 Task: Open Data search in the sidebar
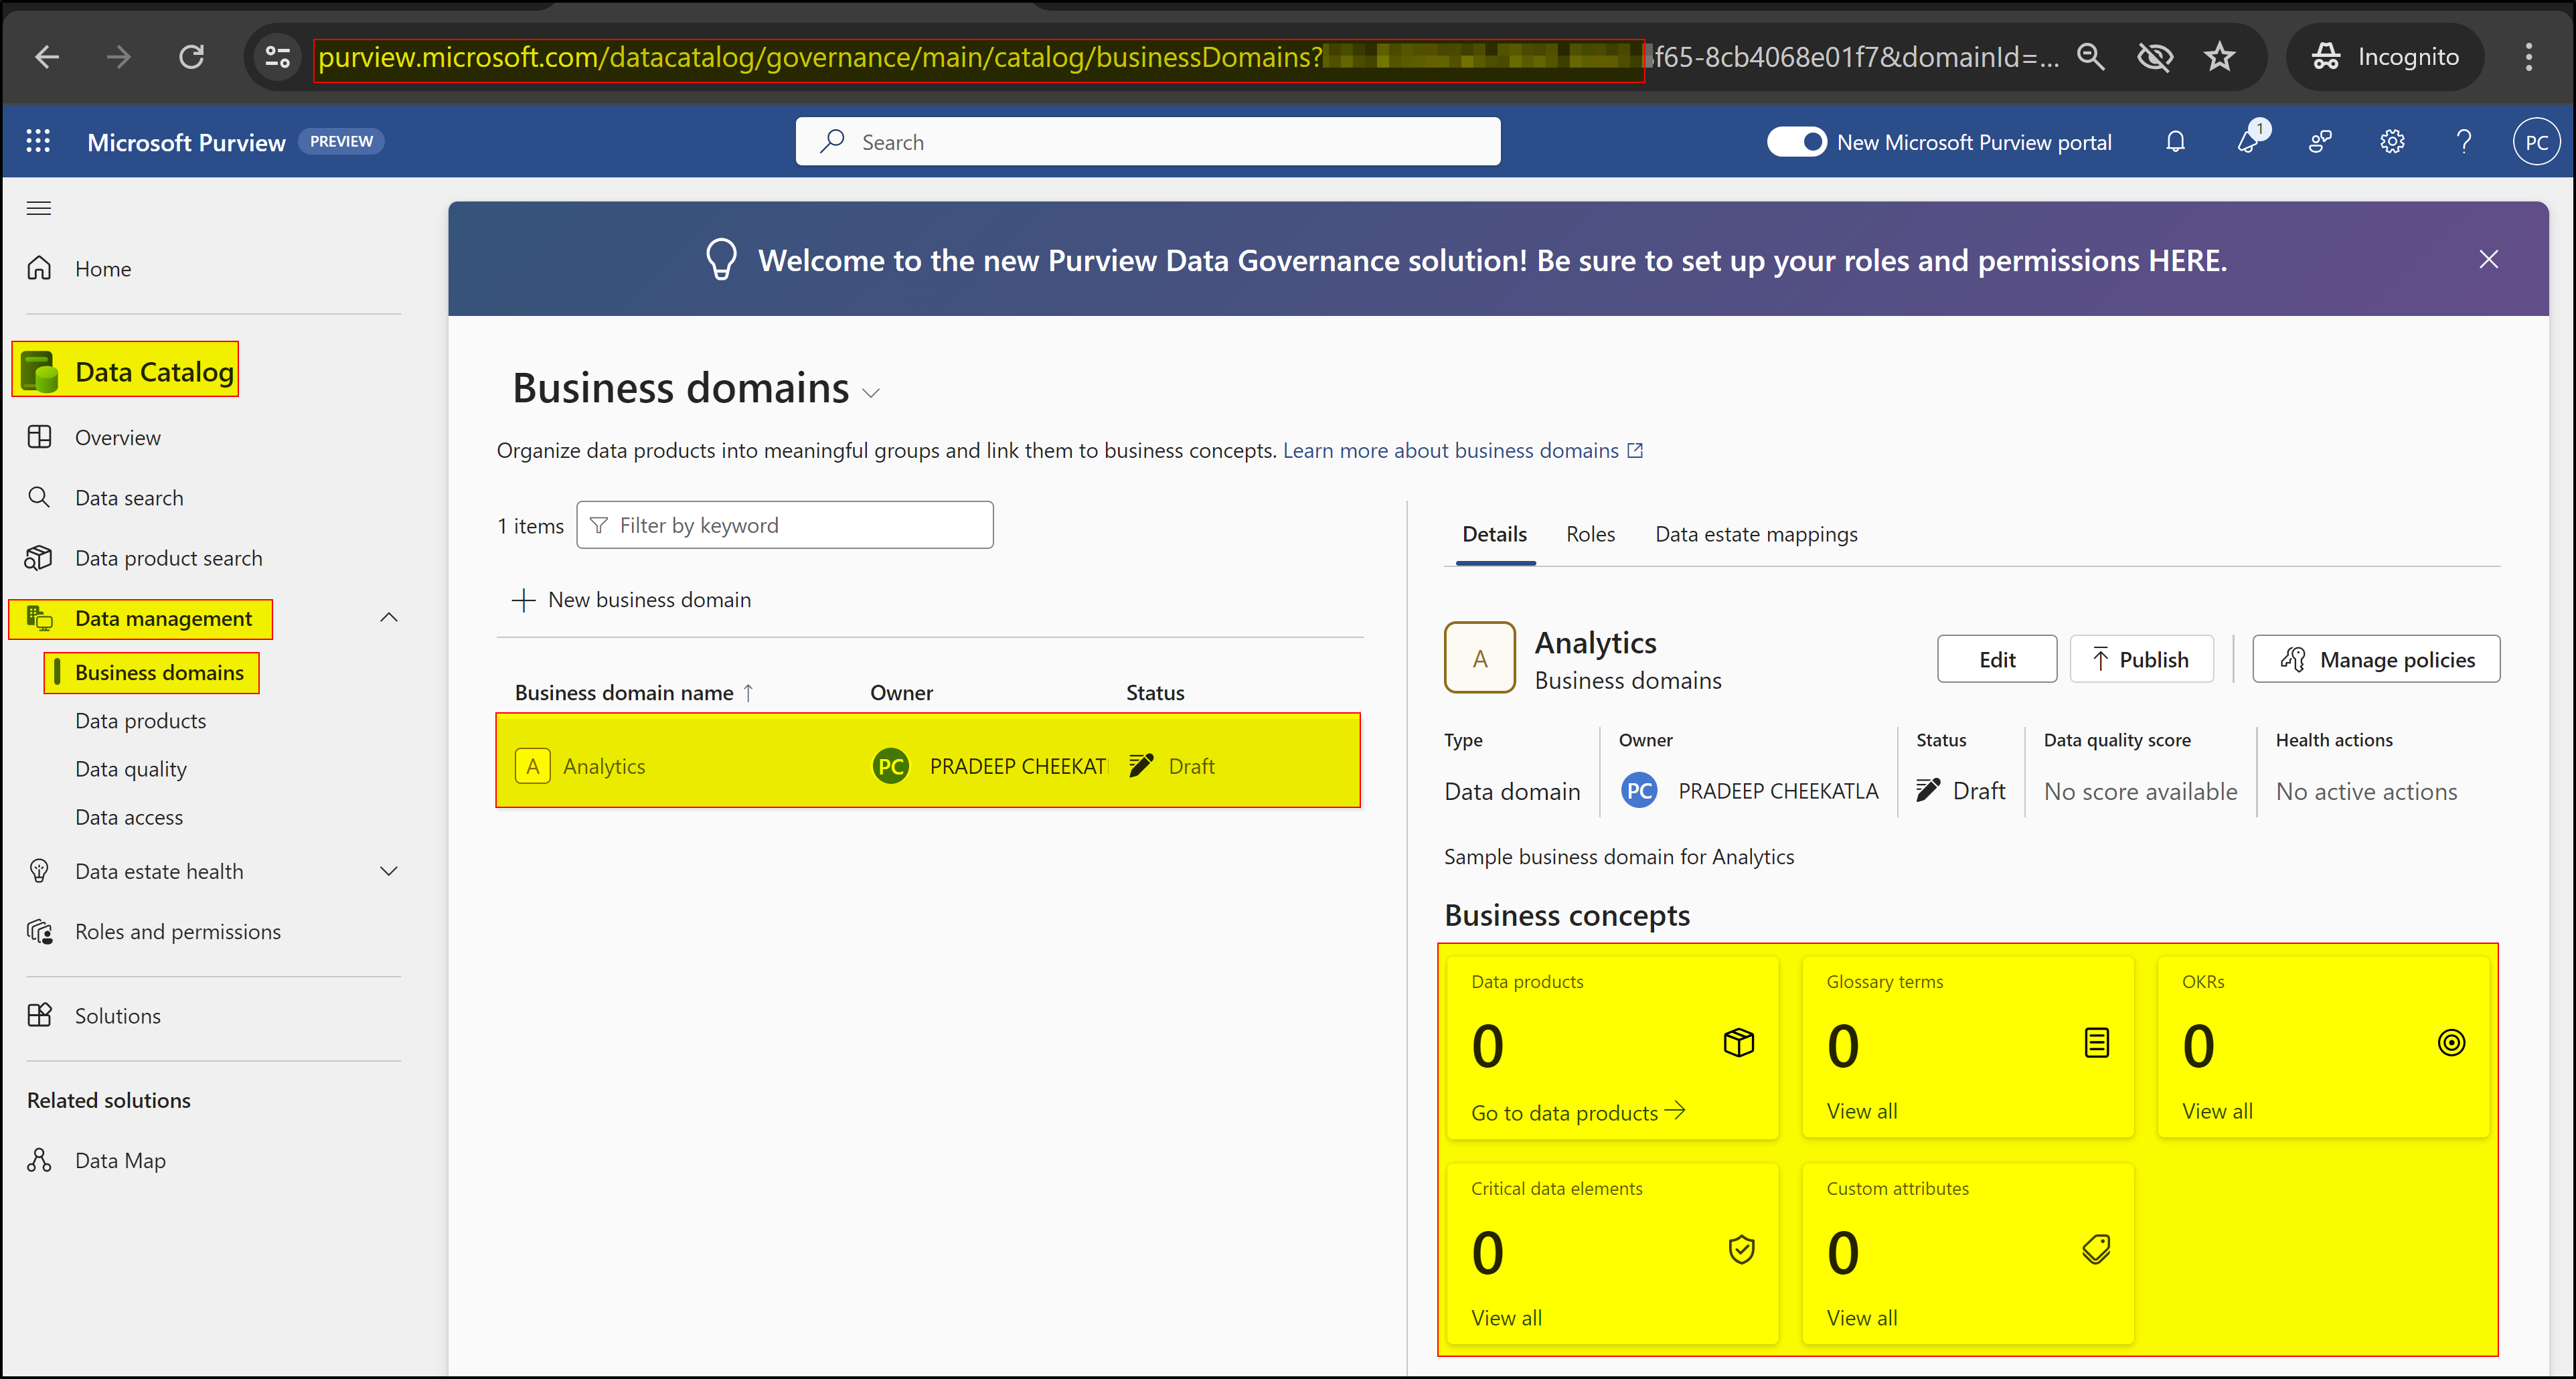coord(129,497)
